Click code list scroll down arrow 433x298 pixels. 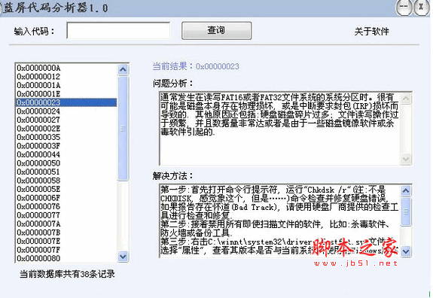(x=123, y=257)
